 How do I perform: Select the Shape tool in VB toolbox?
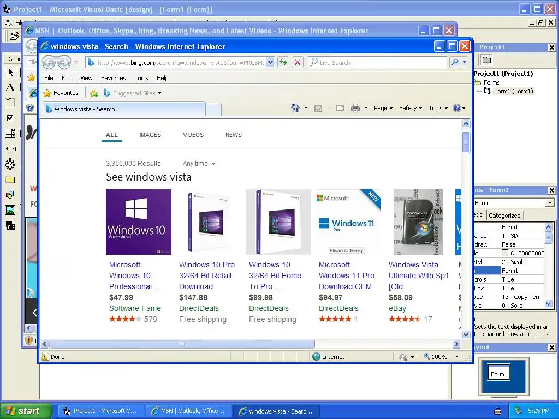(10, 195)
